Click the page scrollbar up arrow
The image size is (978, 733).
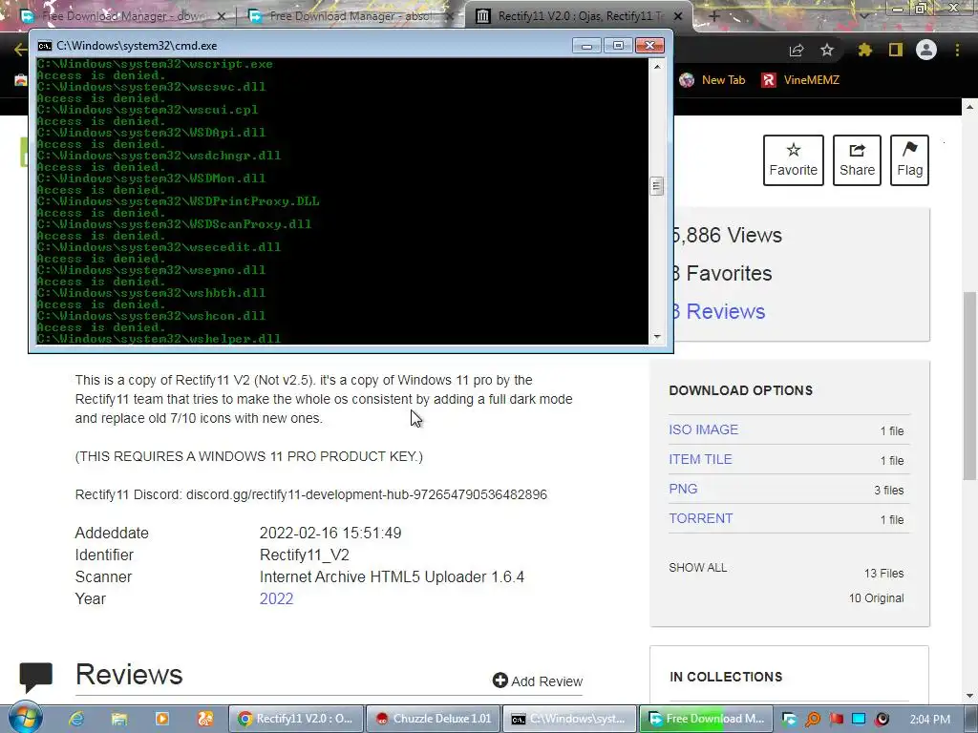pos(969,107)
